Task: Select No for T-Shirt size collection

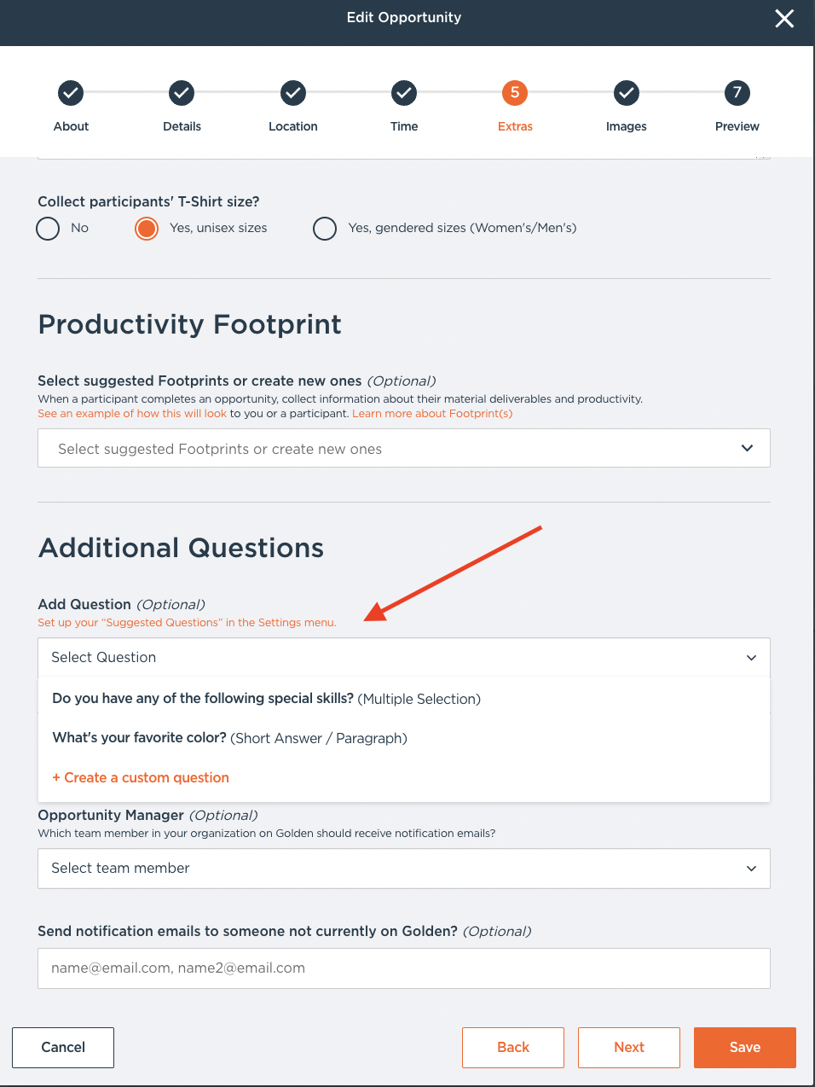Action: coord(49,229)
